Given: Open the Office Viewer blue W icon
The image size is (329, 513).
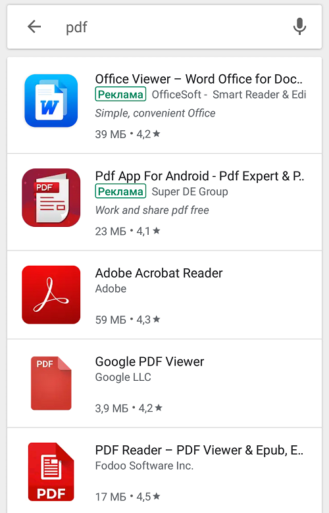Looking at the screenshot, I should click(x=51, y=101).
